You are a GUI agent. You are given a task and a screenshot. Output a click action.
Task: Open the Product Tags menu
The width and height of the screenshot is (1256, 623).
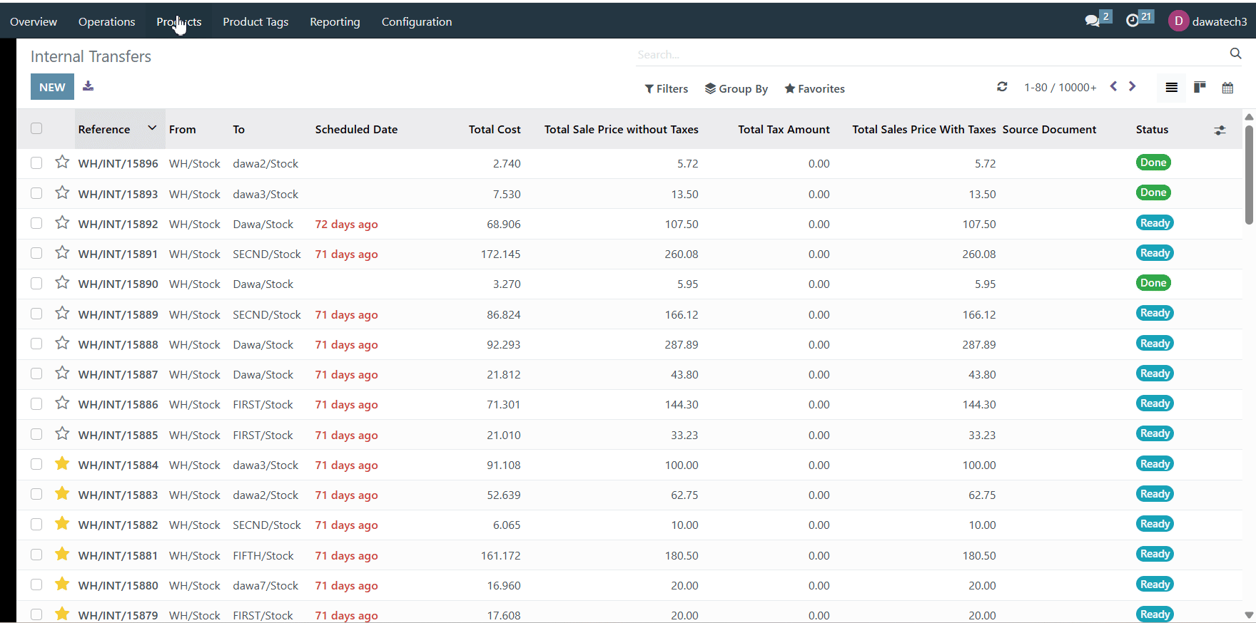tap(255, 21)
